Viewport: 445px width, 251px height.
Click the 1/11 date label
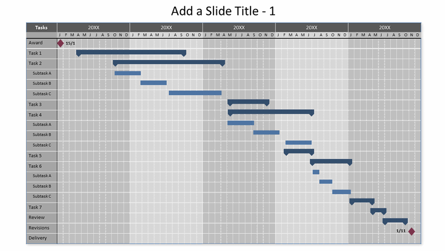[401, 231]
